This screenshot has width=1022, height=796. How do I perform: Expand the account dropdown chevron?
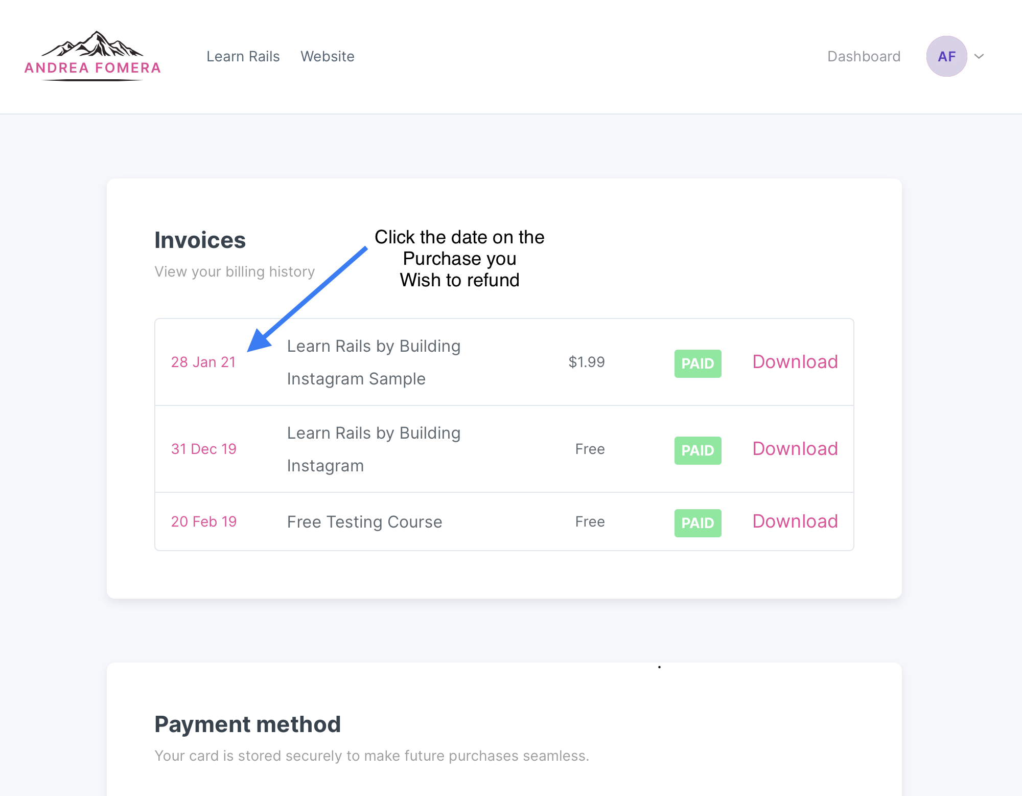(x=979, y=56)
